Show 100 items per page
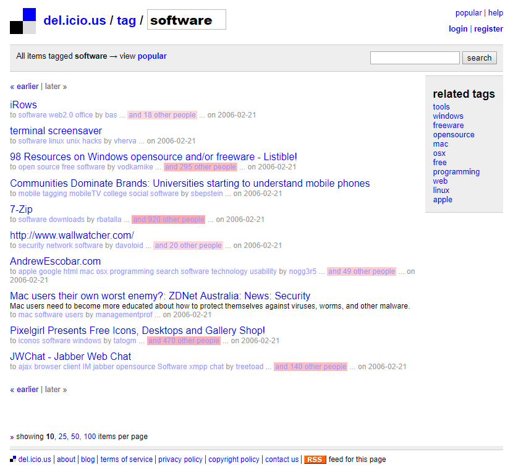513x470 pixels. click(x=90, y=437)
